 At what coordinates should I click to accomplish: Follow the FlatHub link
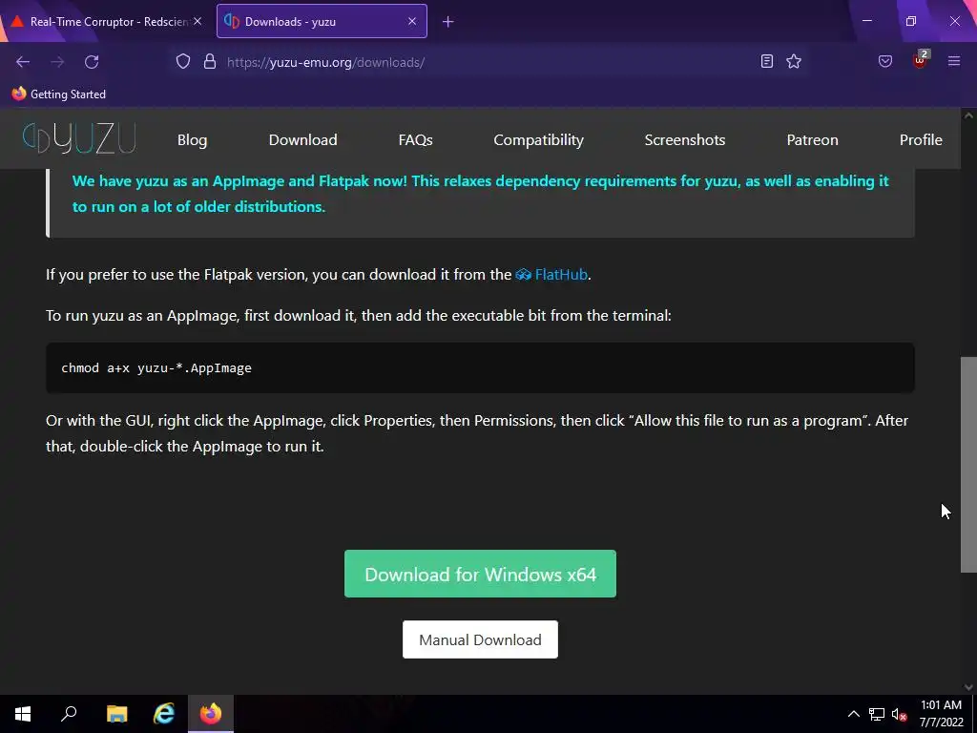[x=552, y=274]
